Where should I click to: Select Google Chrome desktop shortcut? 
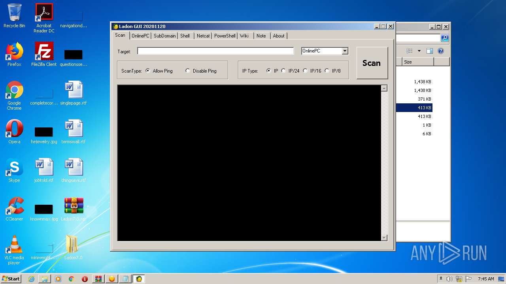14,95
